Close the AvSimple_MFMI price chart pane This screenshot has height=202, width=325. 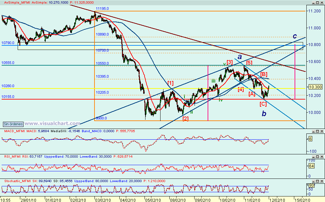pyautogui.click(x=322, y=3)
